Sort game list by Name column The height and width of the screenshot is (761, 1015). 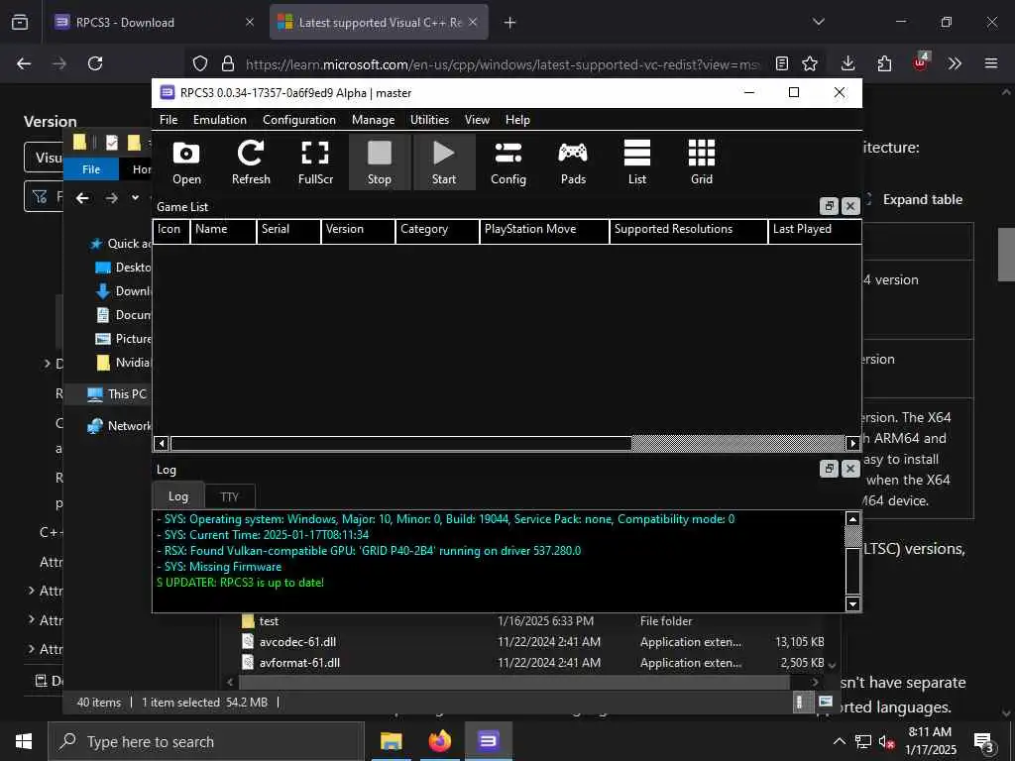[223, 230]
